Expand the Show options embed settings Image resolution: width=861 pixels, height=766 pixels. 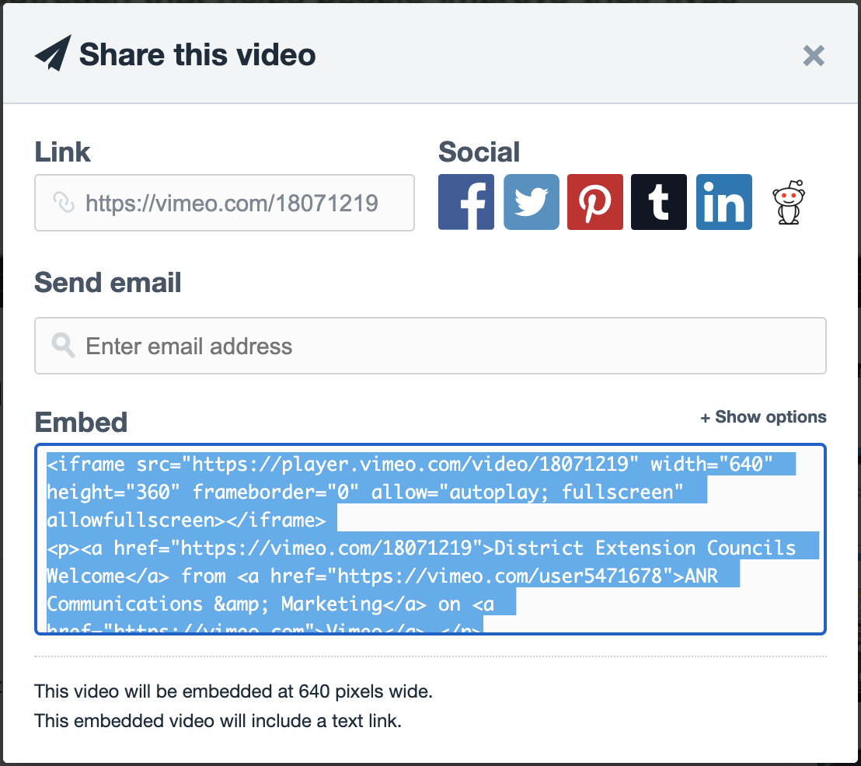(x=764, y=417)
